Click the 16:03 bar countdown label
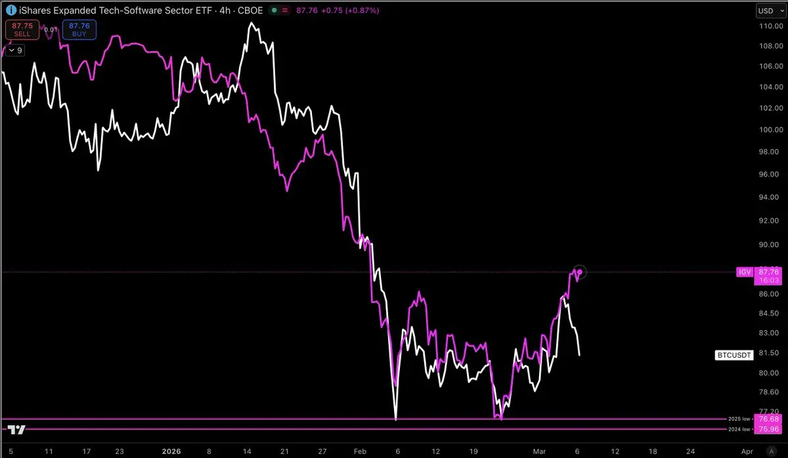The width and height of the screenshot is (788, 458). pos(768,280)
